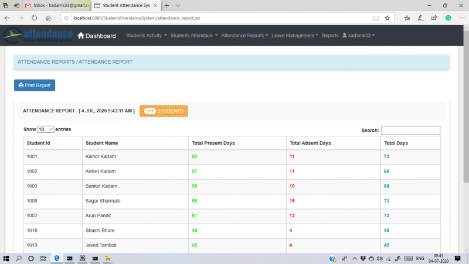Image resolution: width=469 pixels, height=264 pixels.
Task: Click the Share page icon
Action: 434,18
